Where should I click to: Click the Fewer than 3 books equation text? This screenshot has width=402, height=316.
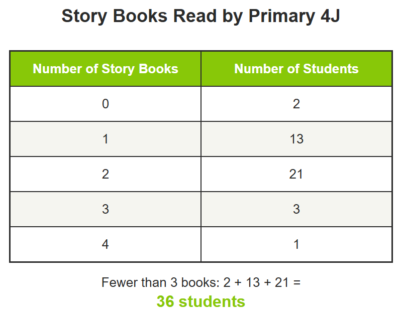pos(200,282)
